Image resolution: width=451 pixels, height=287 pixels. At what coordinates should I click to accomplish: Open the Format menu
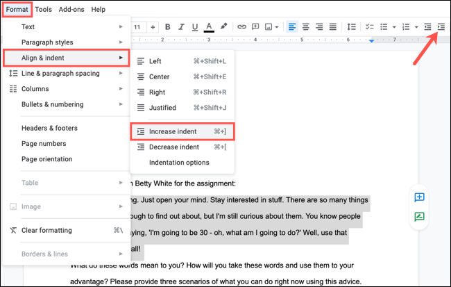(17, 9)
